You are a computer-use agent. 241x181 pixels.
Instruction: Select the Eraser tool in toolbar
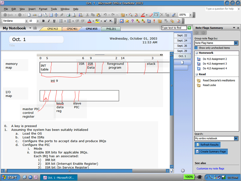coord(151,15)
